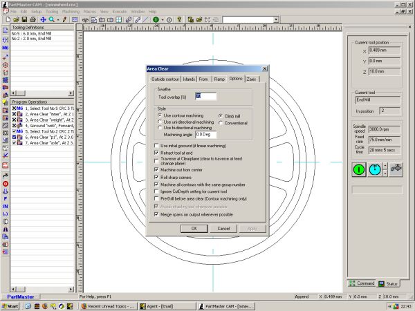Switch to Ramp tab
Screen dimensions: 415x311
click(x=219, y=79)
